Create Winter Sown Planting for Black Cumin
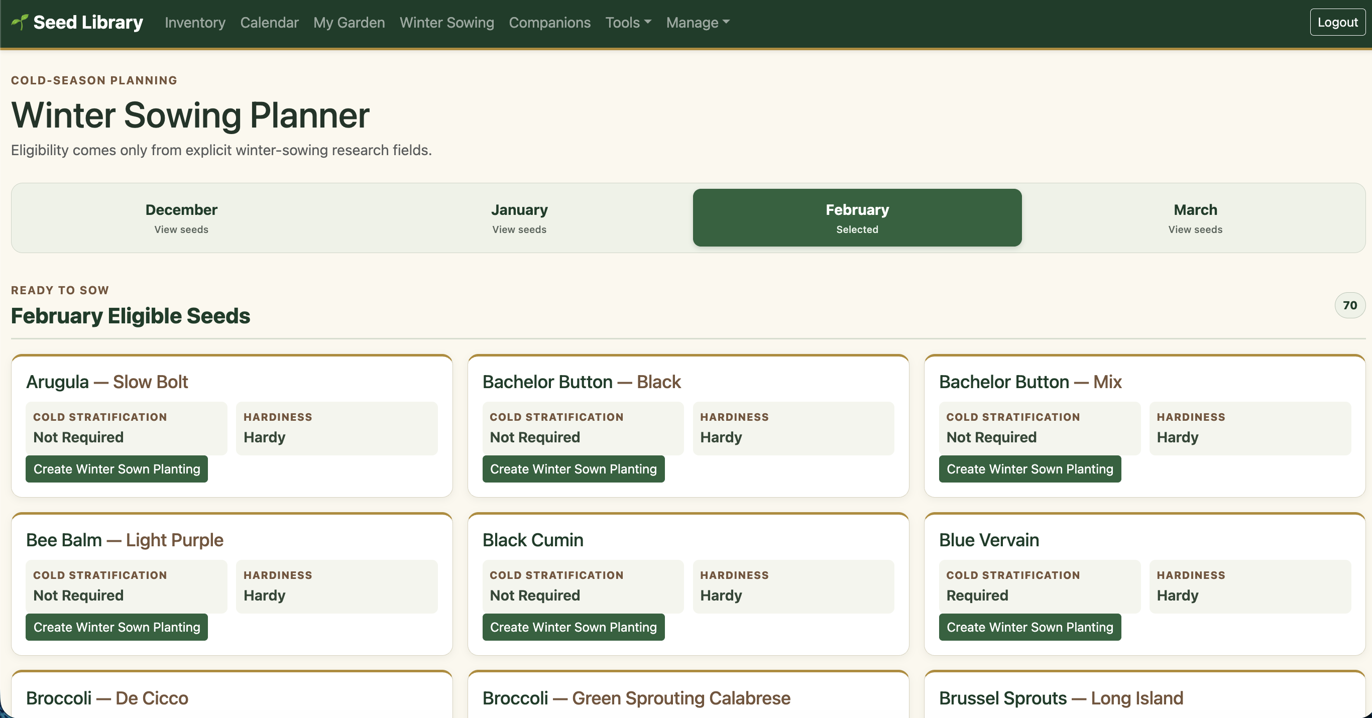This screenshot has width=1372, height=718. coord(573,627)
